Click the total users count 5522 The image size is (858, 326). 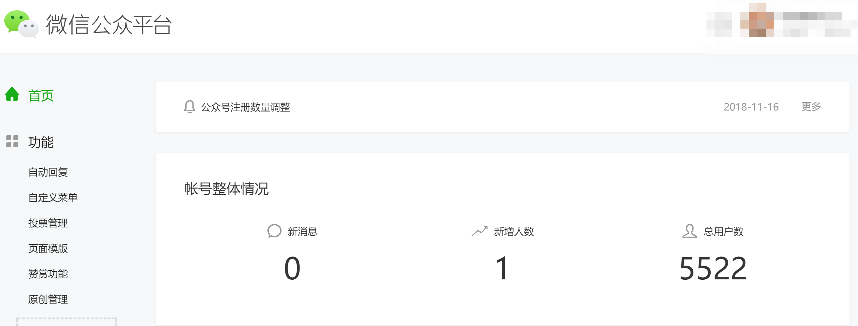tap(713, 268)
